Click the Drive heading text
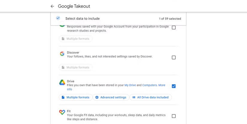 coord(71,81)
